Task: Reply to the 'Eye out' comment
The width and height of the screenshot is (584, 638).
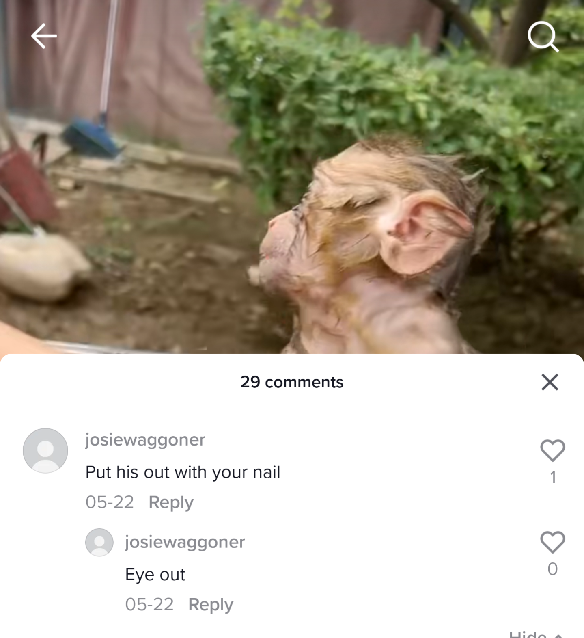Action: click(x=211, y=605)
